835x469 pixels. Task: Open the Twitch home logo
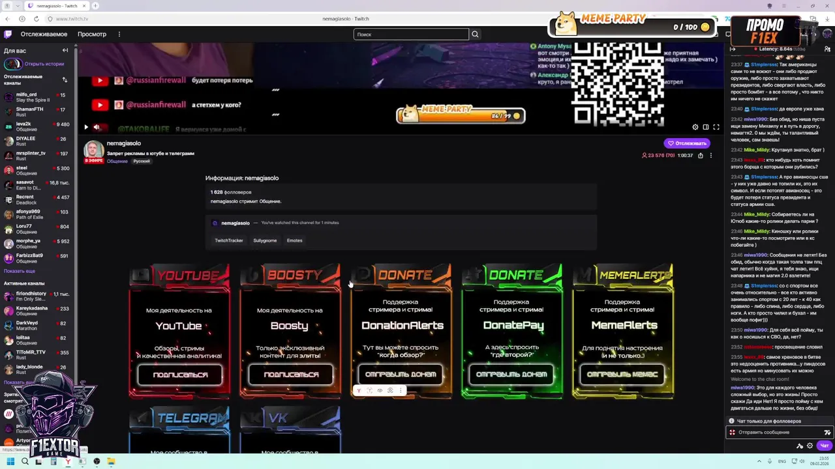click(x=8, y=34)
